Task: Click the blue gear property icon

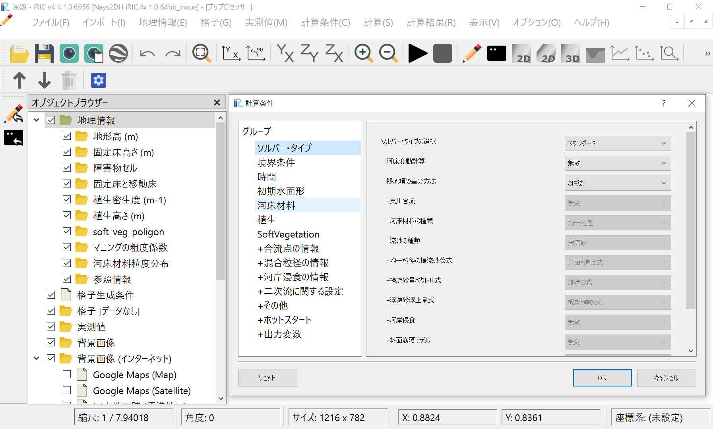Action: coord(99,80)
